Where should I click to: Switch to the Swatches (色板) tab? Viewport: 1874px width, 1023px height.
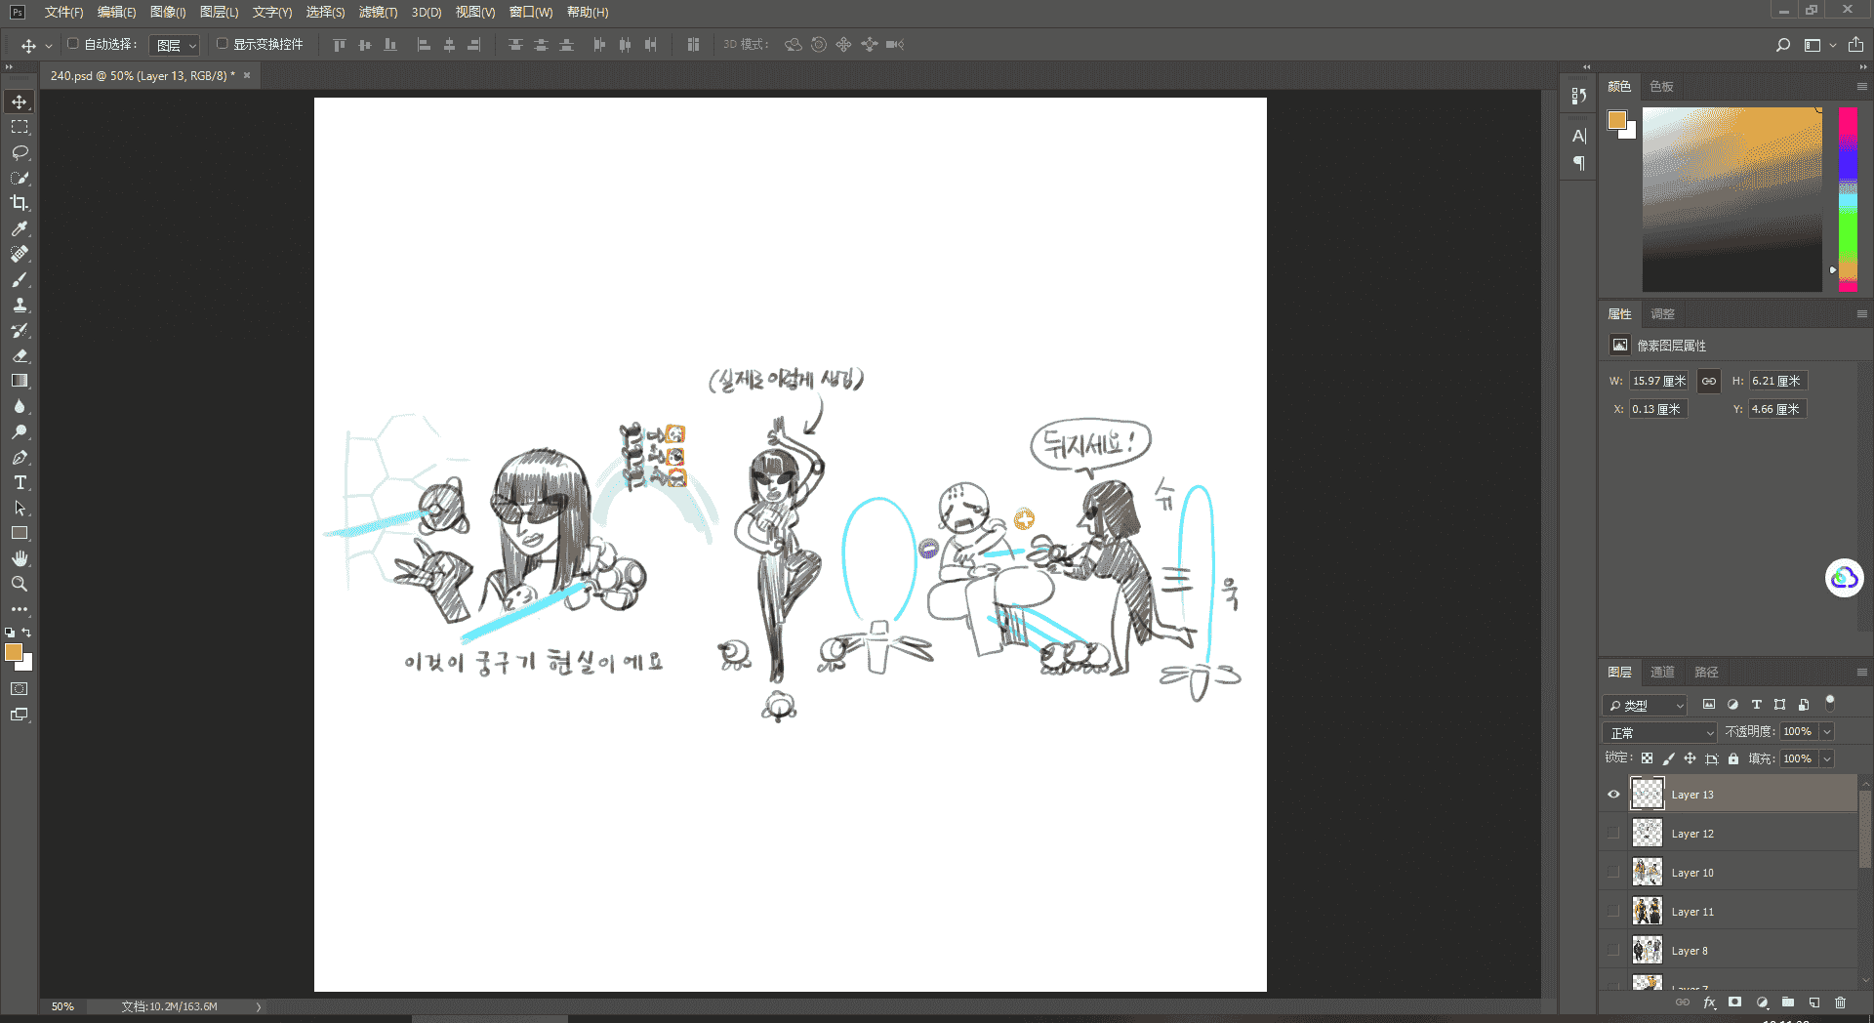click(x=1661, y=86)
